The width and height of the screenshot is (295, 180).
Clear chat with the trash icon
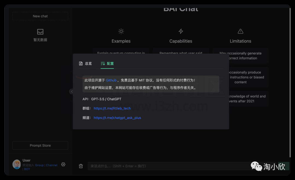click(81, 166)
